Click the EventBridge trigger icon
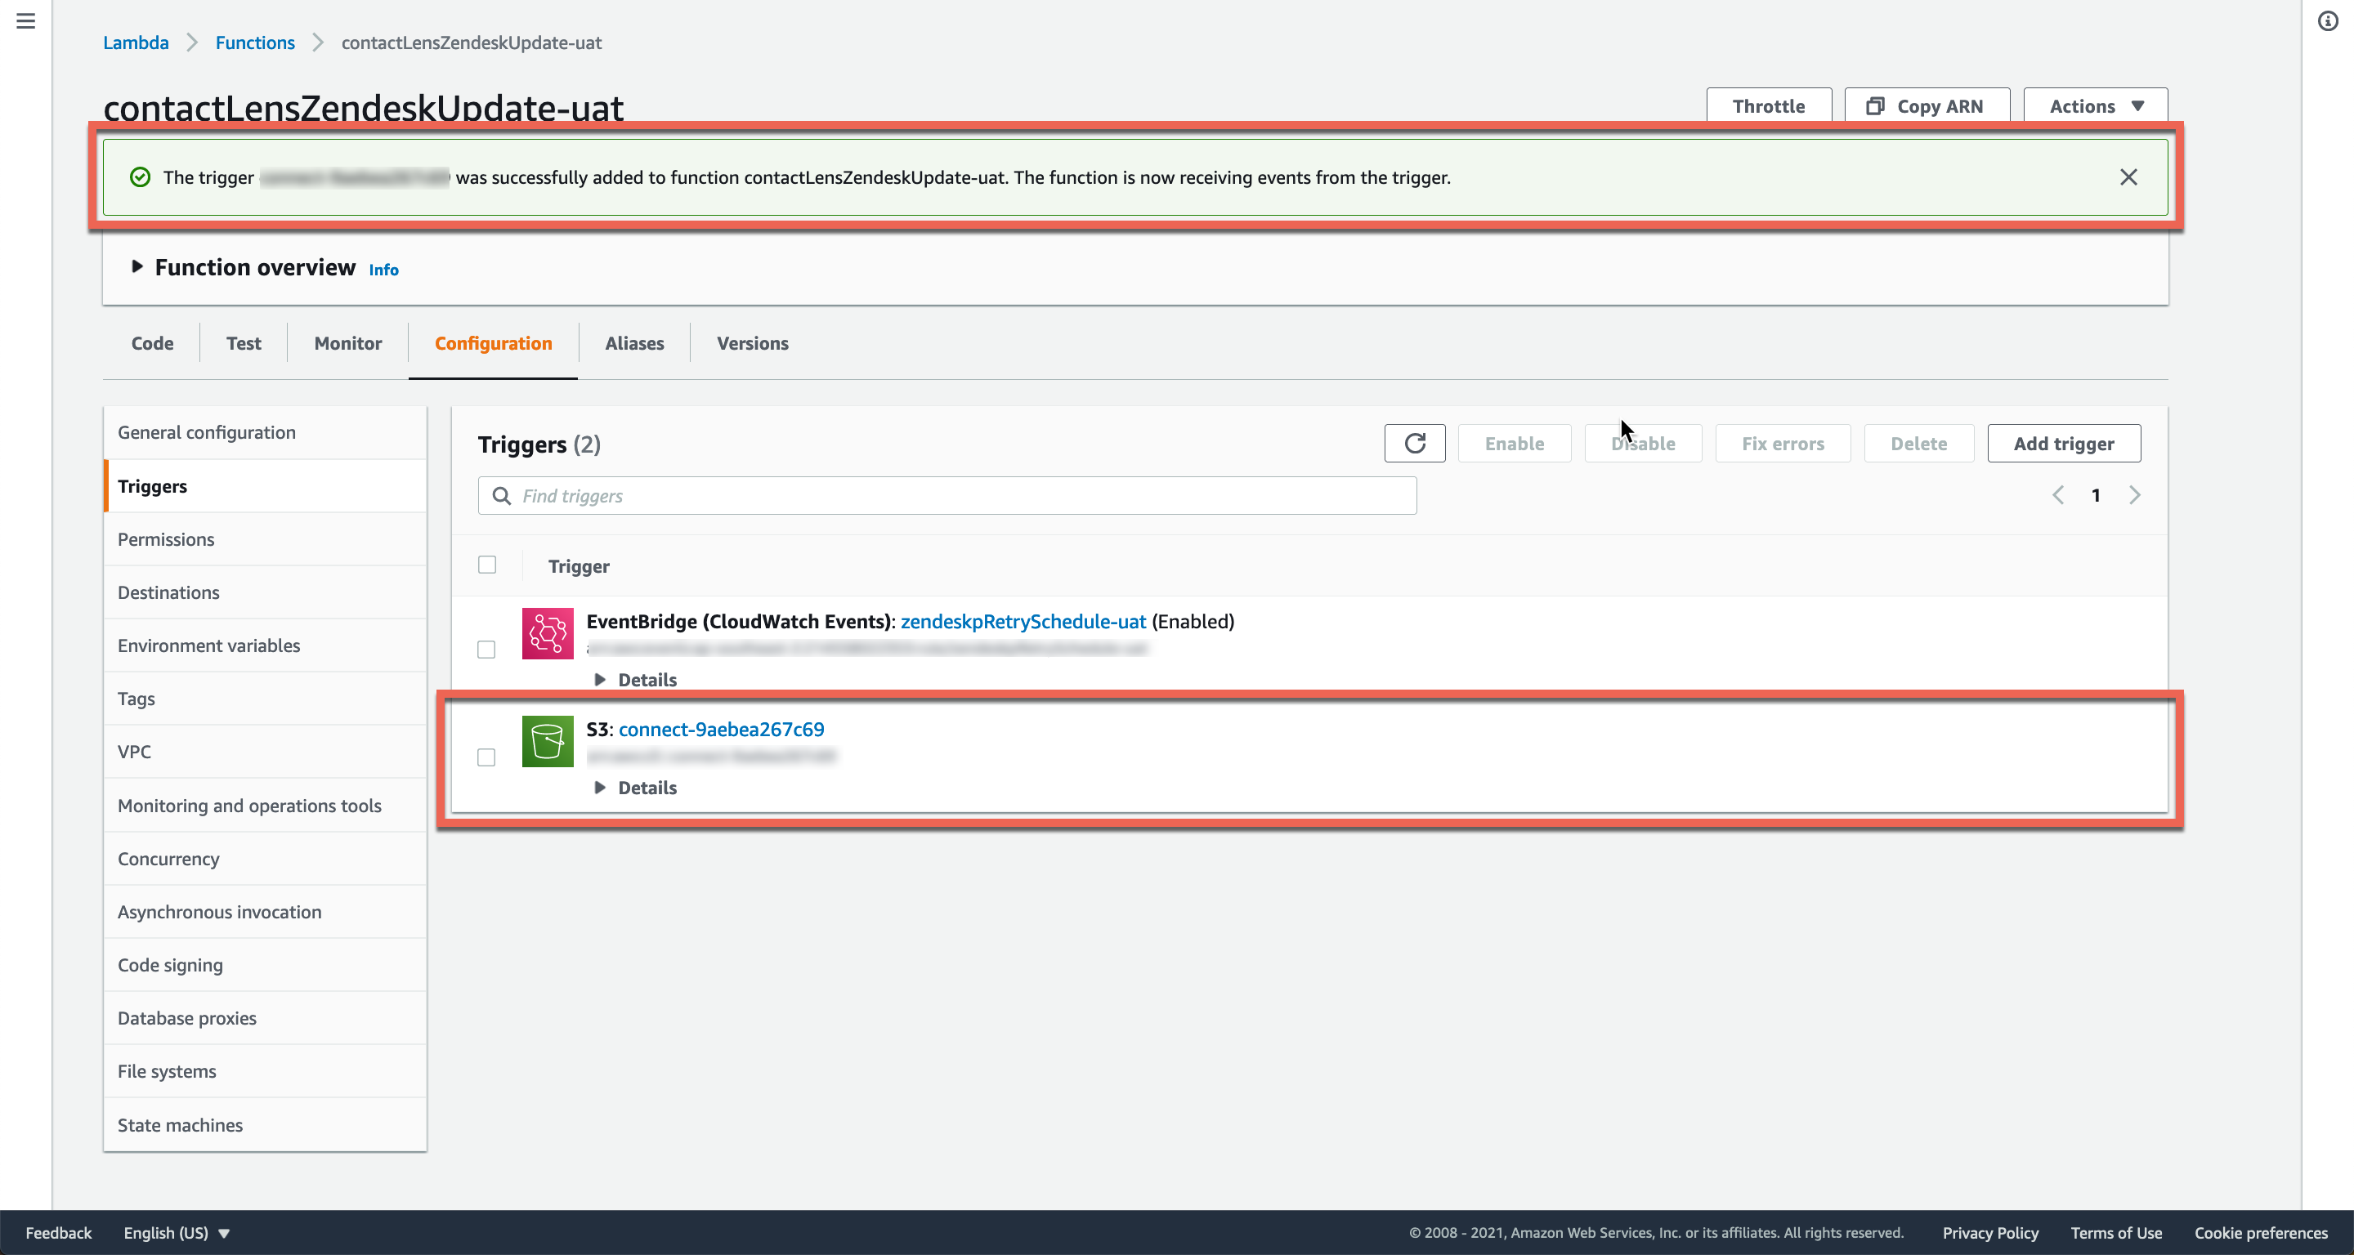 548,633
